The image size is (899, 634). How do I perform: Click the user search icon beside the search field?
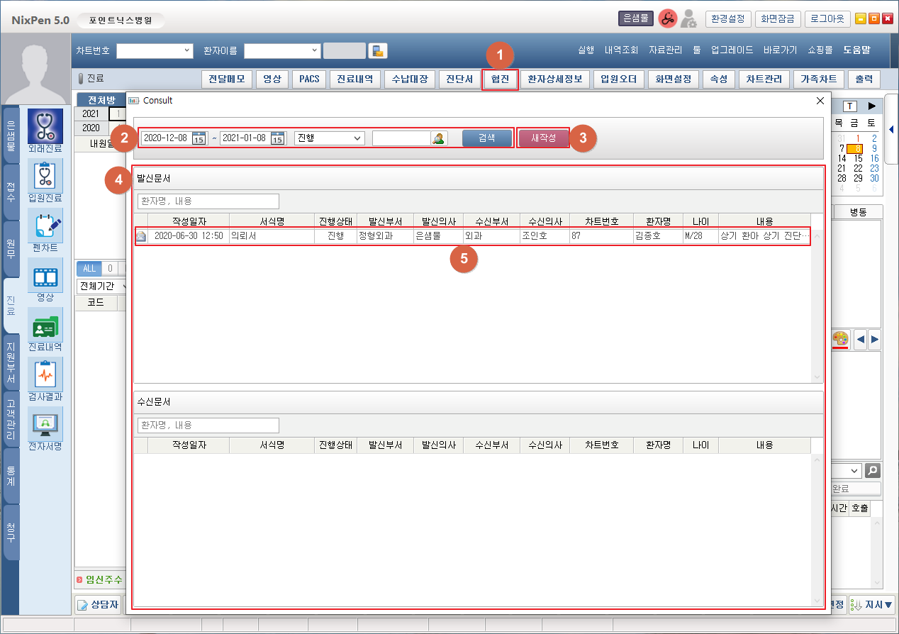coord(440,138)
